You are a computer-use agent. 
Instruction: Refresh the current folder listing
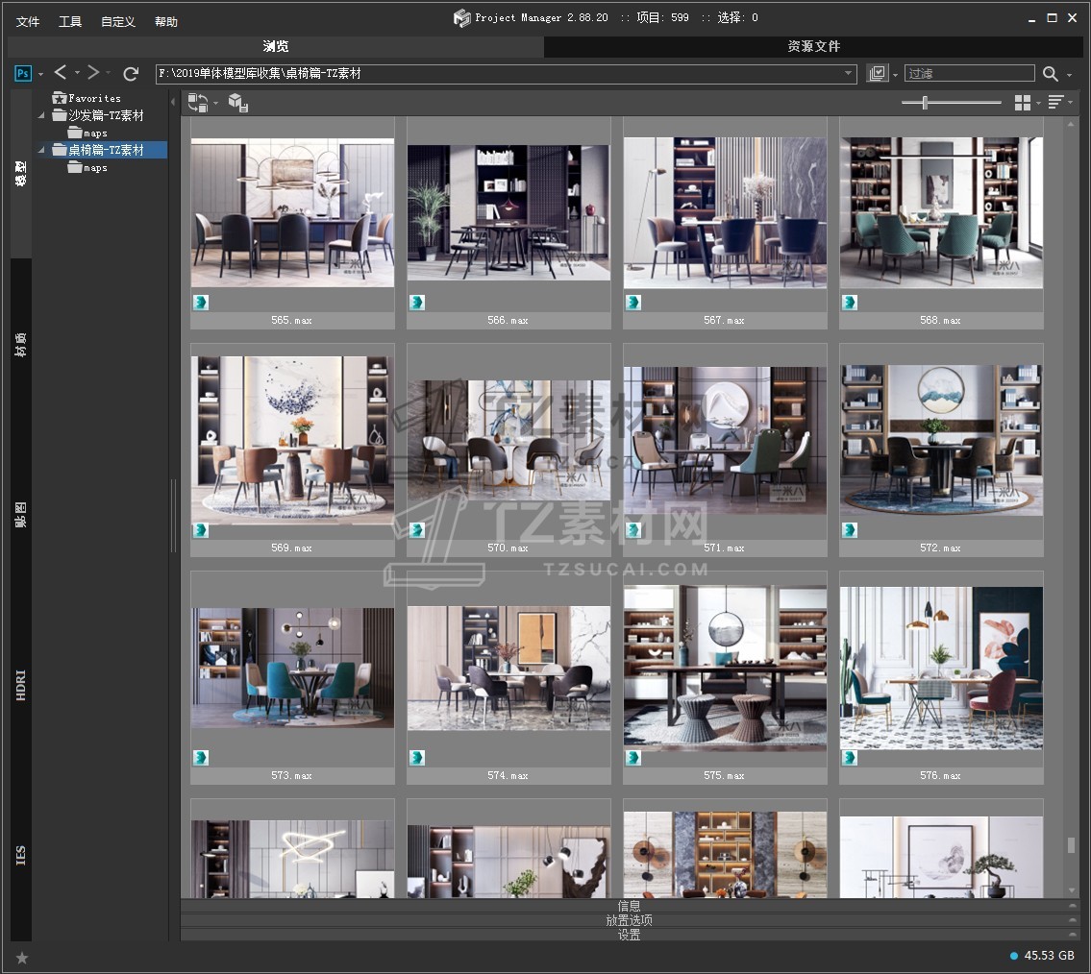coord(131,73)
